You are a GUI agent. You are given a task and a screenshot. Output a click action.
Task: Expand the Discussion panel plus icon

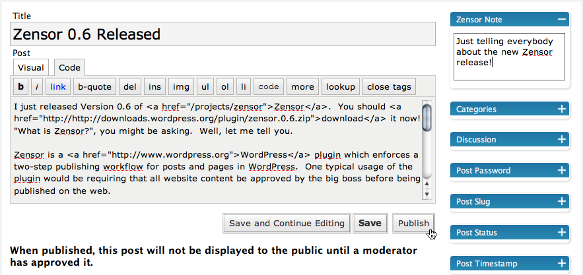tap(561, 139)
